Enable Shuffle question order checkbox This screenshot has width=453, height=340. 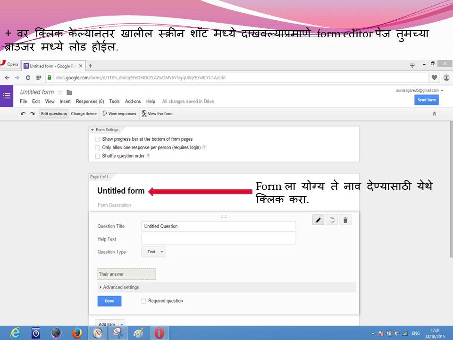click(x=97, y=156)
